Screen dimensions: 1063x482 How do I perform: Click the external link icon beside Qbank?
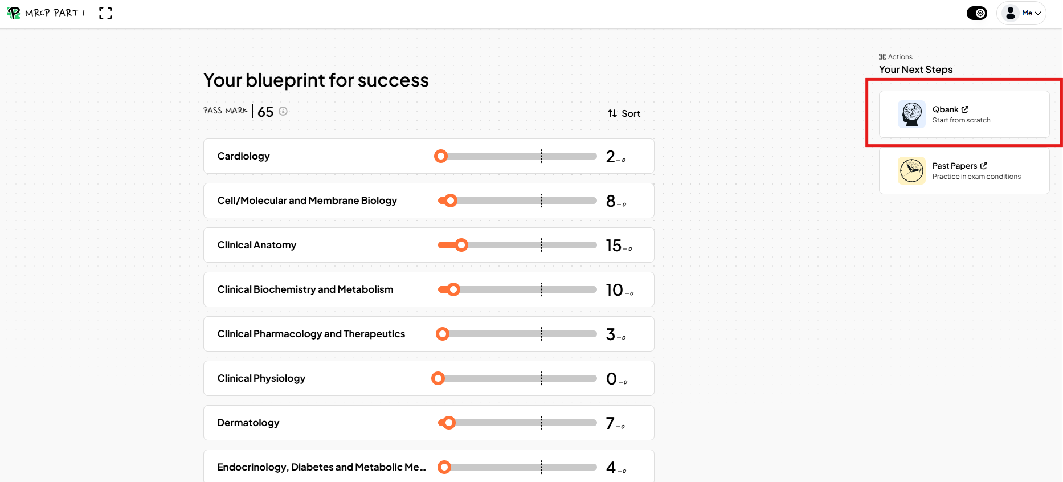(965, 109)
